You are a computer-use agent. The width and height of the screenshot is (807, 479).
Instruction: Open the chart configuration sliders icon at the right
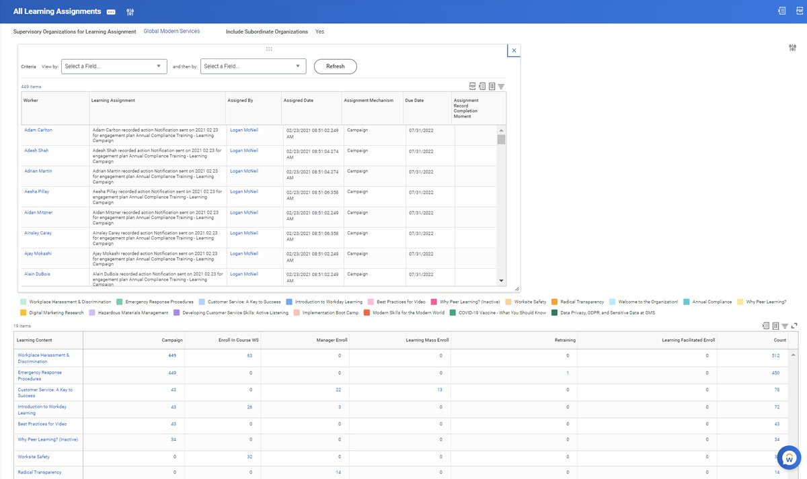point(792,48)
